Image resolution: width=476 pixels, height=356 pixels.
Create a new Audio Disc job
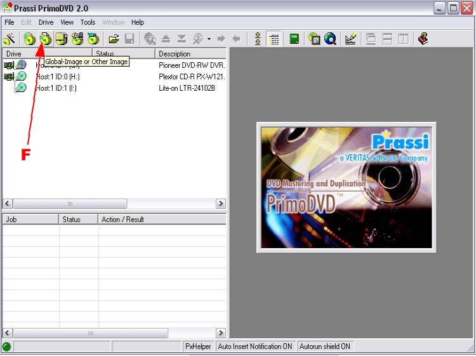77,39
